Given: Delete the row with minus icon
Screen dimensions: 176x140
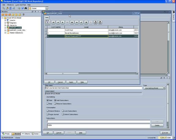Looking at the screenshot, I should 77,22.
